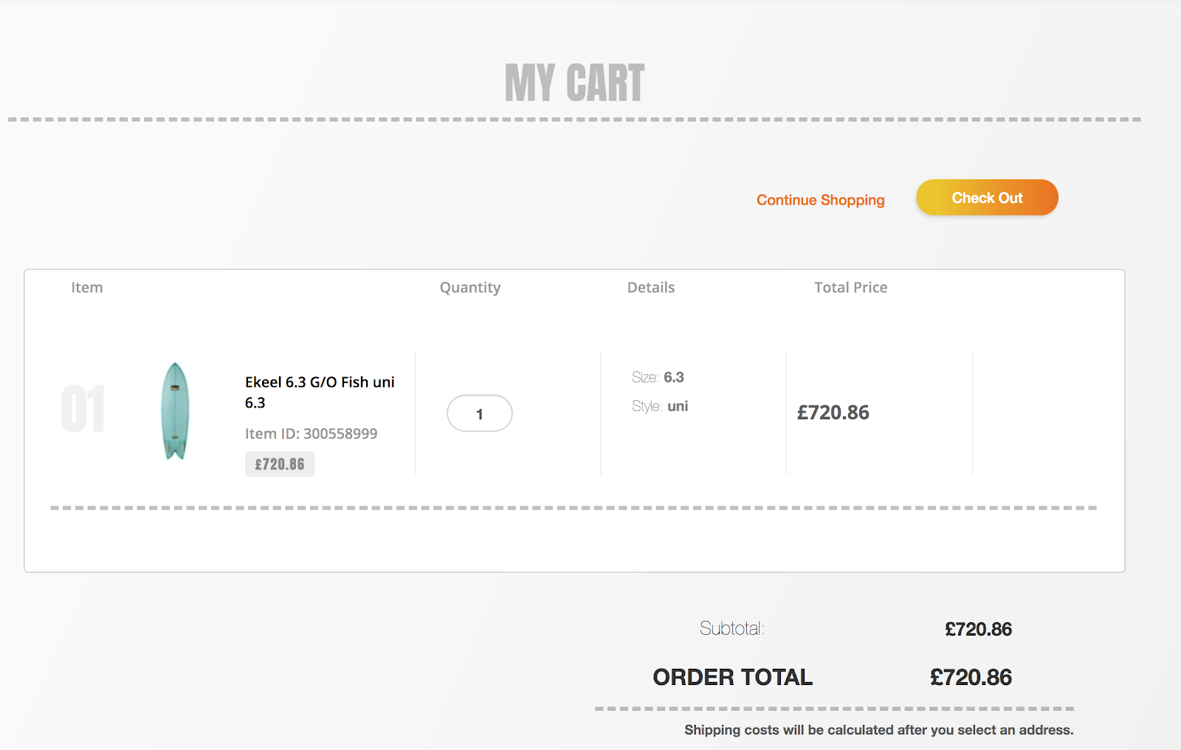The image size is (1181, 750).
Task: Select the Item ID 300558999 text
Action: pyautogui.click(x=311, y=434)
